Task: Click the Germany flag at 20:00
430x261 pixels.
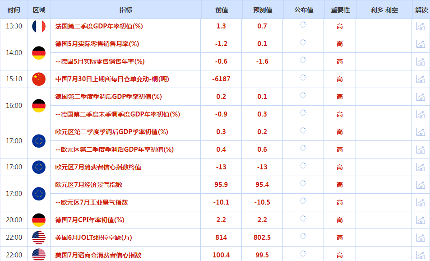Action: (39, 220)
